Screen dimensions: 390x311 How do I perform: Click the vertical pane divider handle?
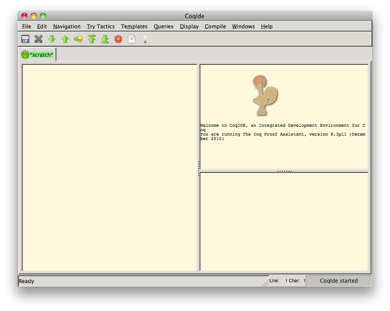pyautogui.click(x=199, y=167)
